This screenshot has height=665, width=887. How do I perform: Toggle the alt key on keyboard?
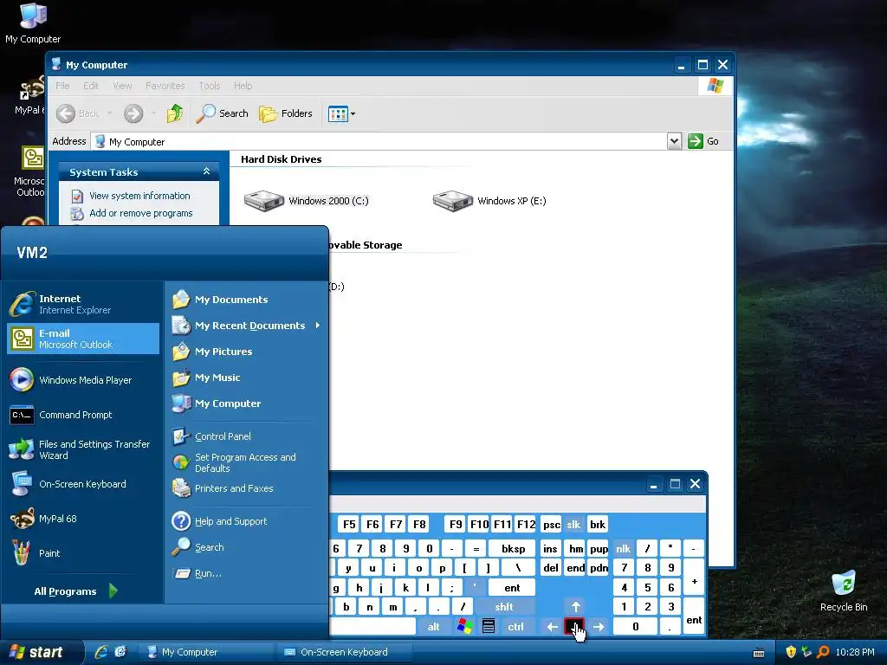(433, 626)
